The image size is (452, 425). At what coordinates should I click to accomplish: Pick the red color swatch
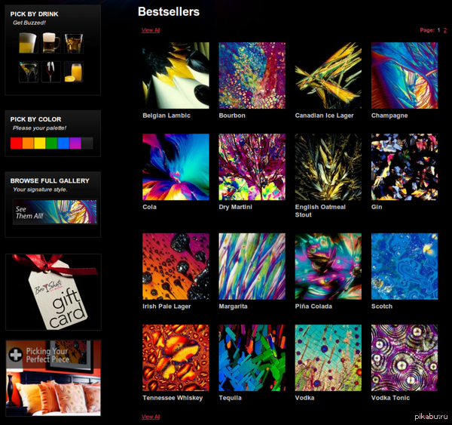pos(16,143)
